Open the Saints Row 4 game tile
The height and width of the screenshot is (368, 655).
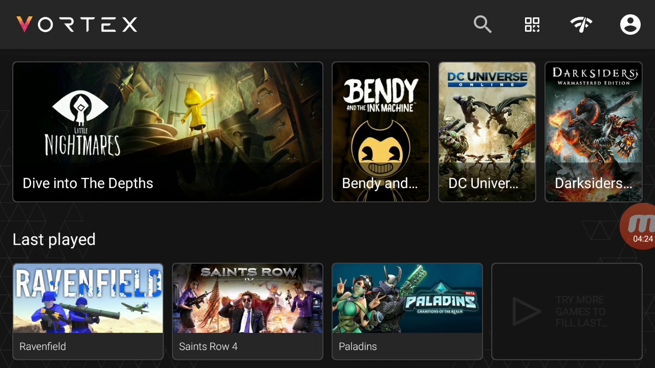coord(248,311)
